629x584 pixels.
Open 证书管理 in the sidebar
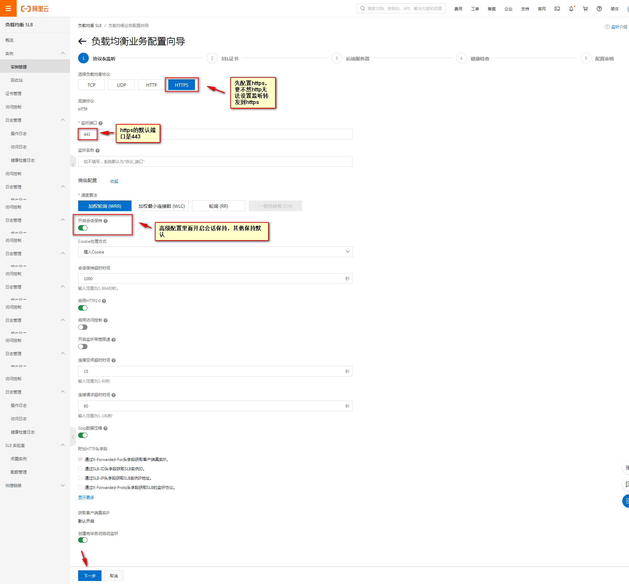click(13, 93)
